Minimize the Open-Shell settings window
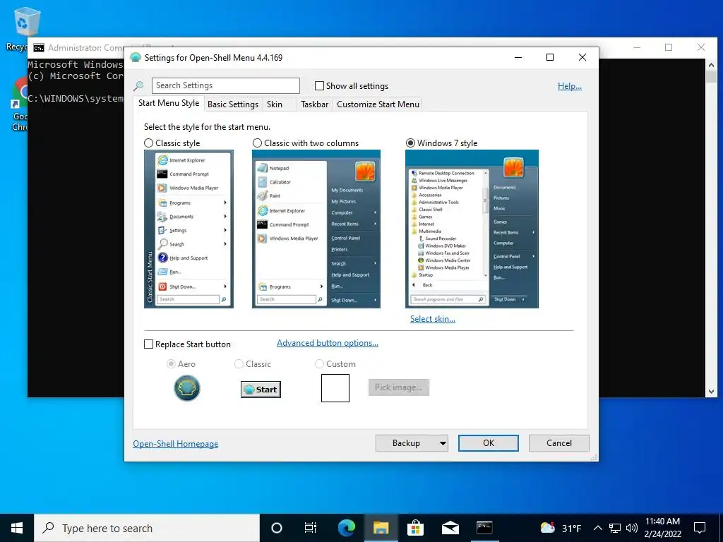Image resolution: width=723 pixels, height=542 pixels. [518, 57]
